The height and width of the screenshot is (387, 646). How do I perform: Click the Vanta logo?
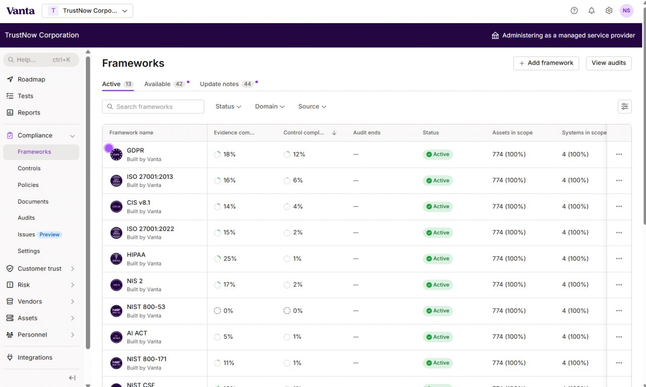(21, 11)
